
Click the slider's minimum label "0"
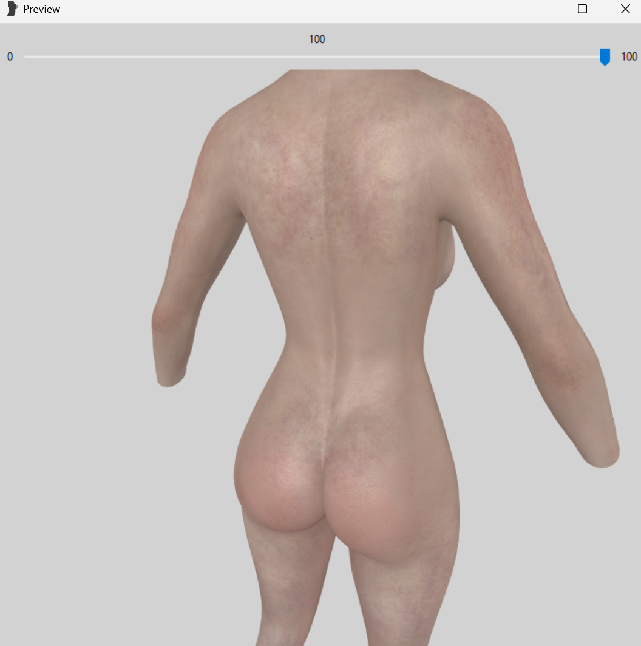[x=10, y=56]
